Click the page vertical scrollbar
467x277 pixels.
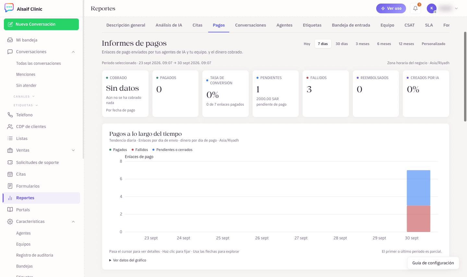(x=465, y=76)
